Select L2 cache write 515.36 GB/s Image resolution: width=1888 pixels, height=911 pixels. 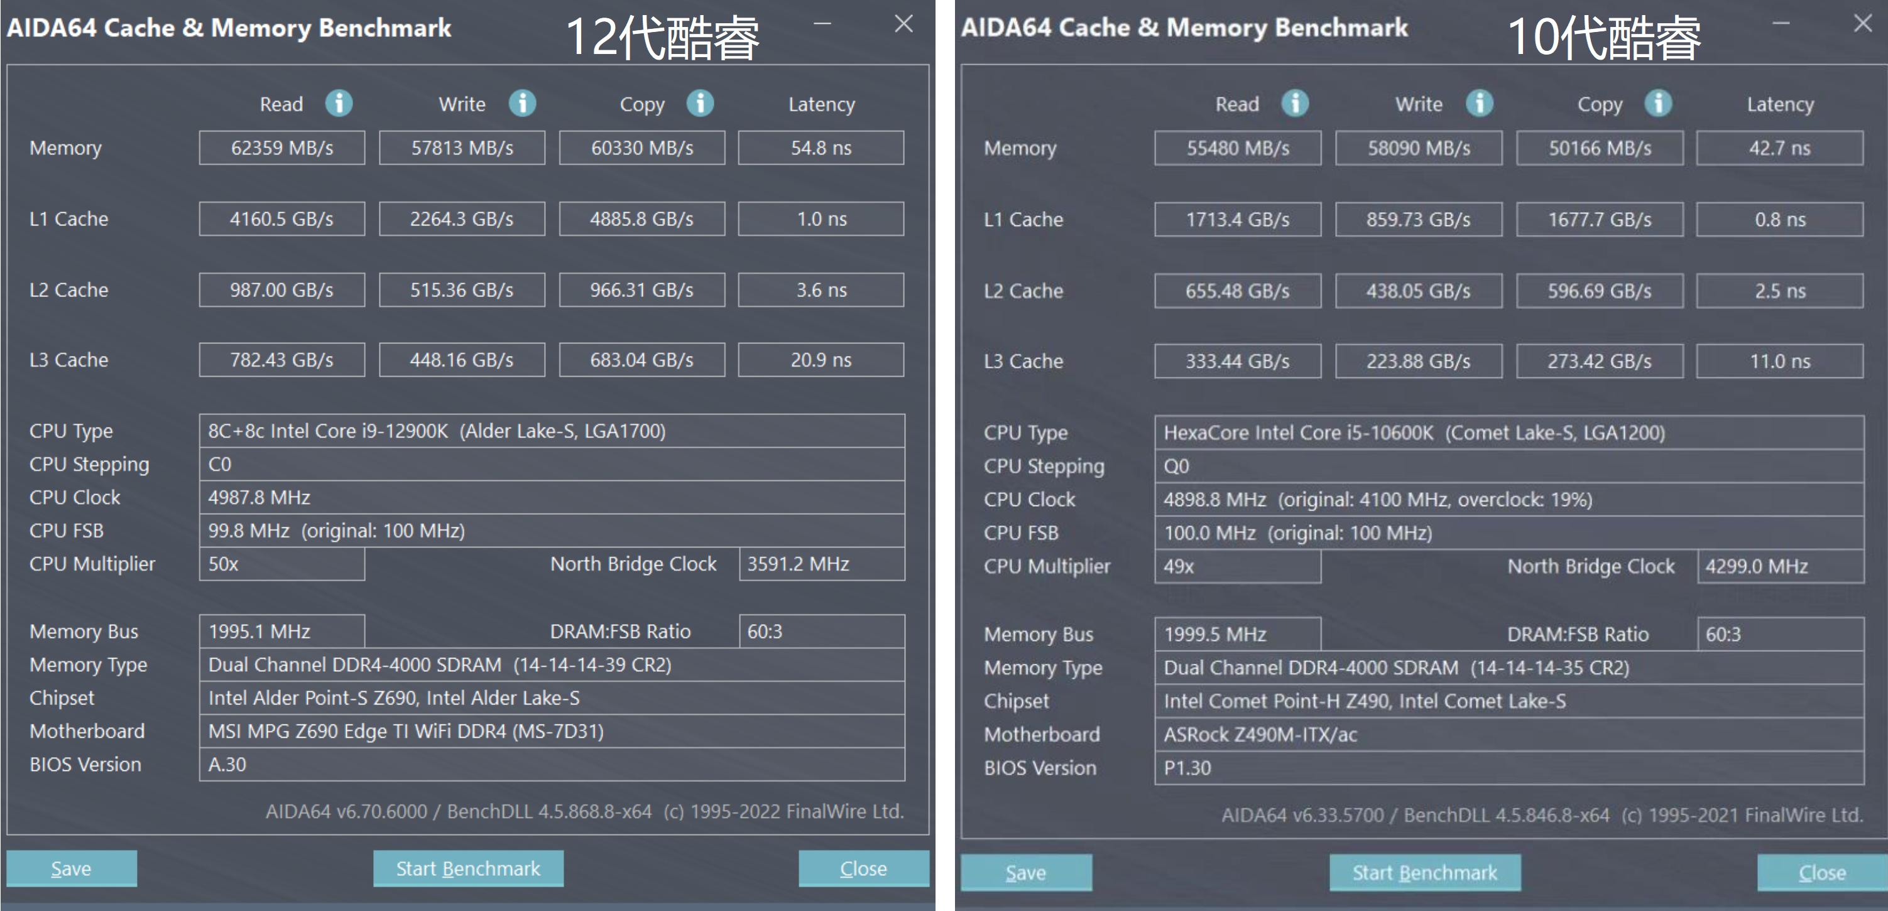point(462,290)
